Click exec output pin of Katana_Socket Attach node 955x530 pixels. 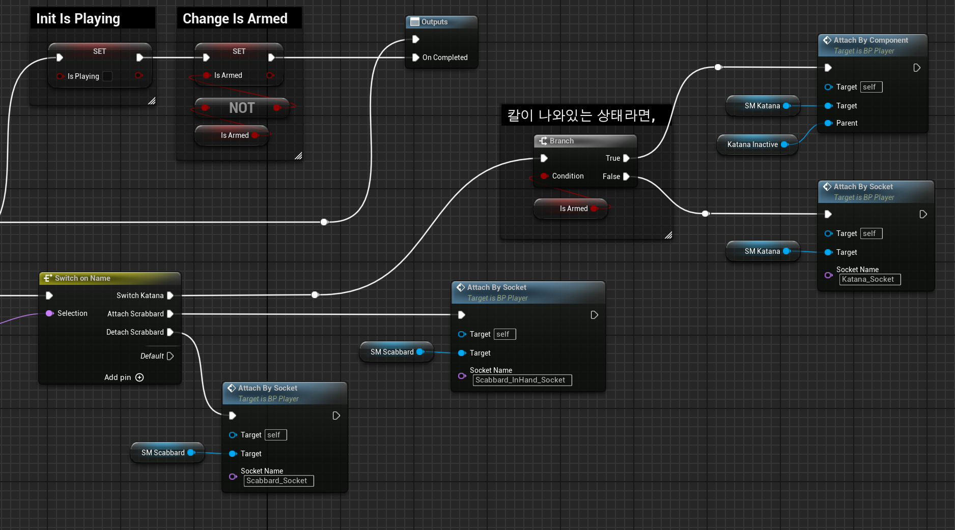923,214
